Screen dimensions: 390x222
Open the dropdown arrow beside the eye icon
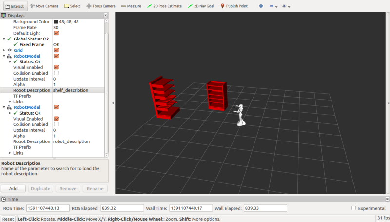(x=289, y=7)
